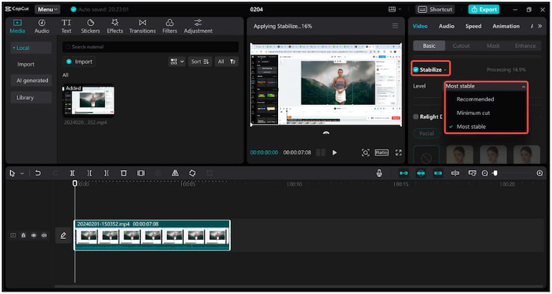This screenshot has width=552, height=294.
Task: Play the video preview
Action: click(335, 152)
